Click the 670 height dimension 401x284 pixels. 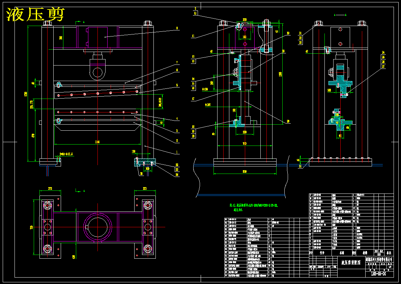pyautogui.click(x=33, y=135)
